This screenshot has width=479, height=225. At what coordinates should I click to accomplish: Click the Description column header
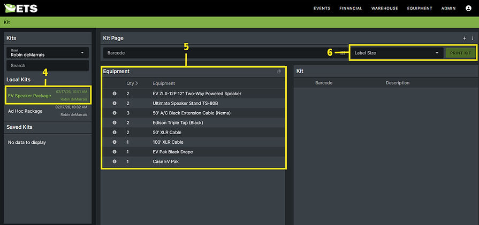click(398, 83)
